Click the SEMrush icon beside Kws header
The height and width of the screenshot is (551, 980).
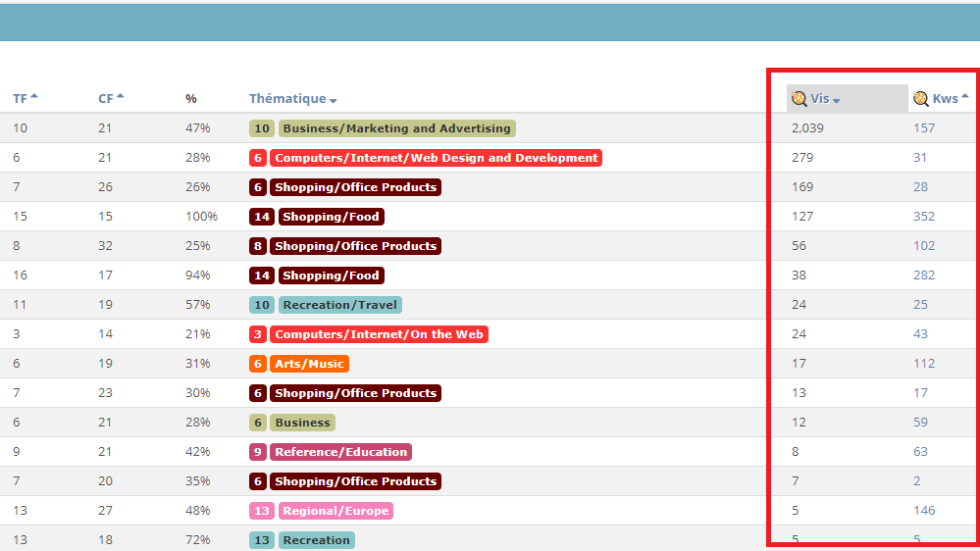920,99
